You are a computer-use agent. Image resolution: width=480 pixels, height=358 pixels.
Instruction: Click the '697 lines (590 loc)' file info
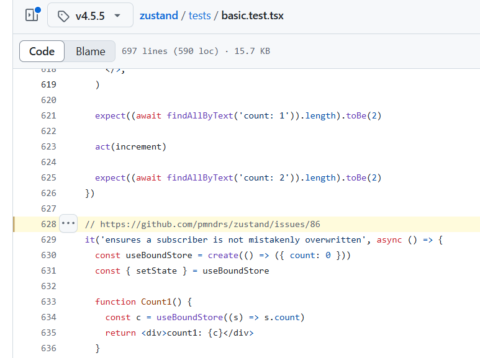[170, 51]
